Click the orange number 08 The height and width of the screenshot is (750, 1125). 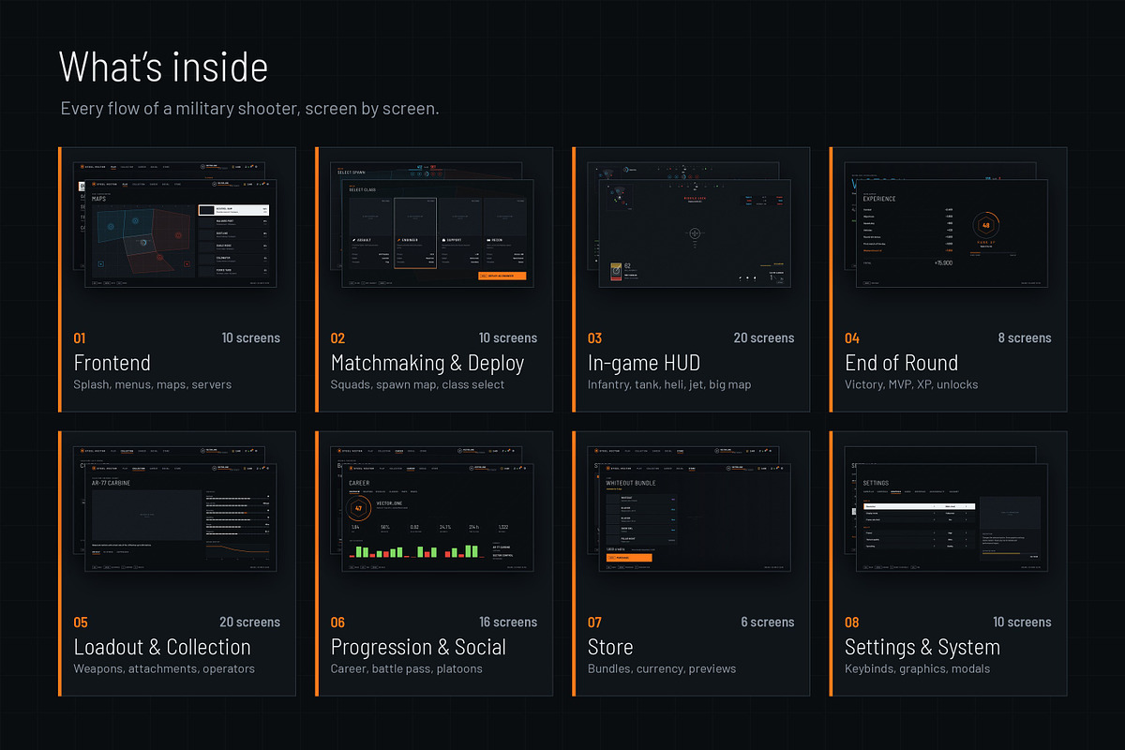coord(852,622)
